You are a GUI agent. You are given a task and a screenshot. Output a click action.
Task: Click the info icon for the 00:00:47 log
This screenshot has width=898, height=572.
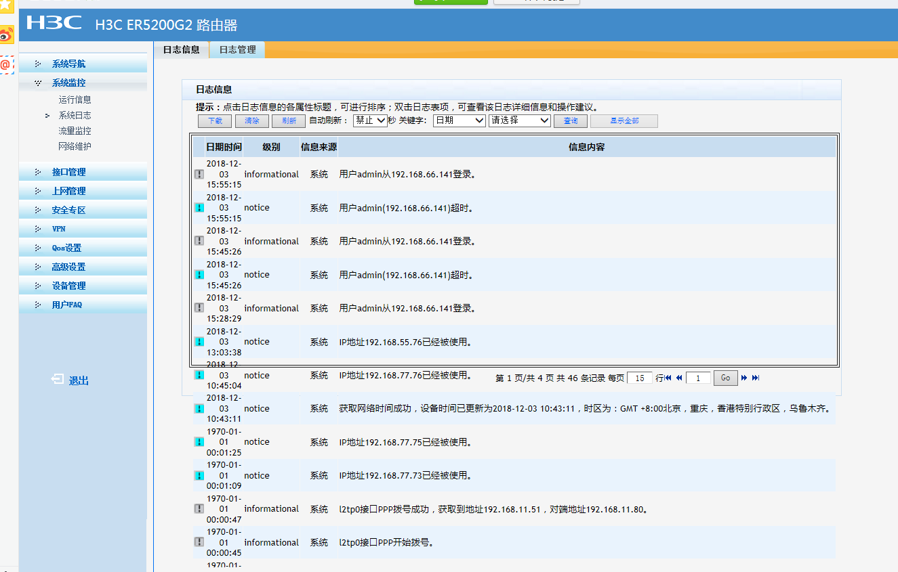[x=199, y=509]
